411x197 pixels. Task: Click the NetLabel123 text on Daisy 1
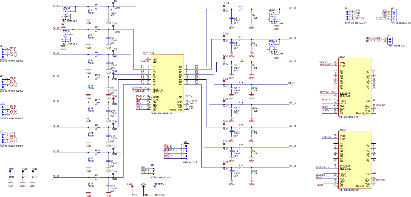(x=326, y=65)
